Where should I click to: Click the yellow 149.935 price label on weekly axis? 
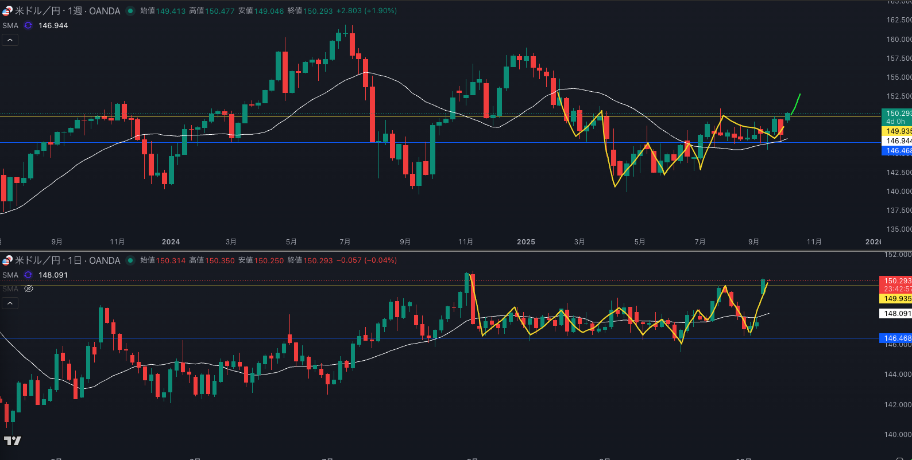896,131
